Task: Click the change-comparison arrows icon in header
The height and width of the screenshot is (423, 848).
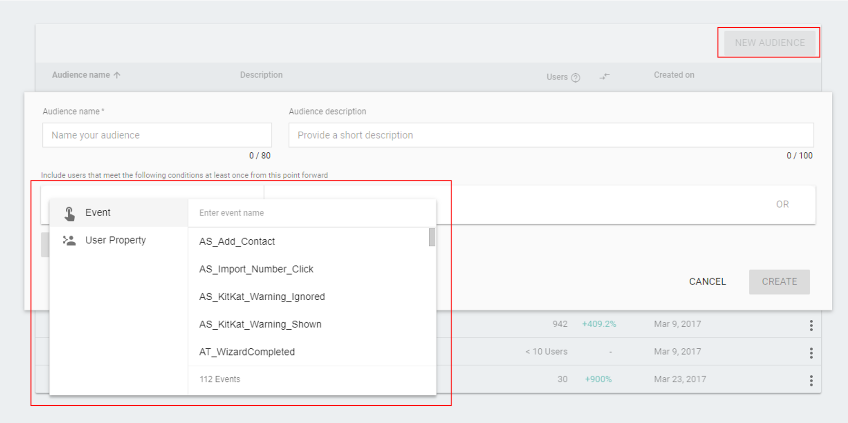Action: coord(604,76)
